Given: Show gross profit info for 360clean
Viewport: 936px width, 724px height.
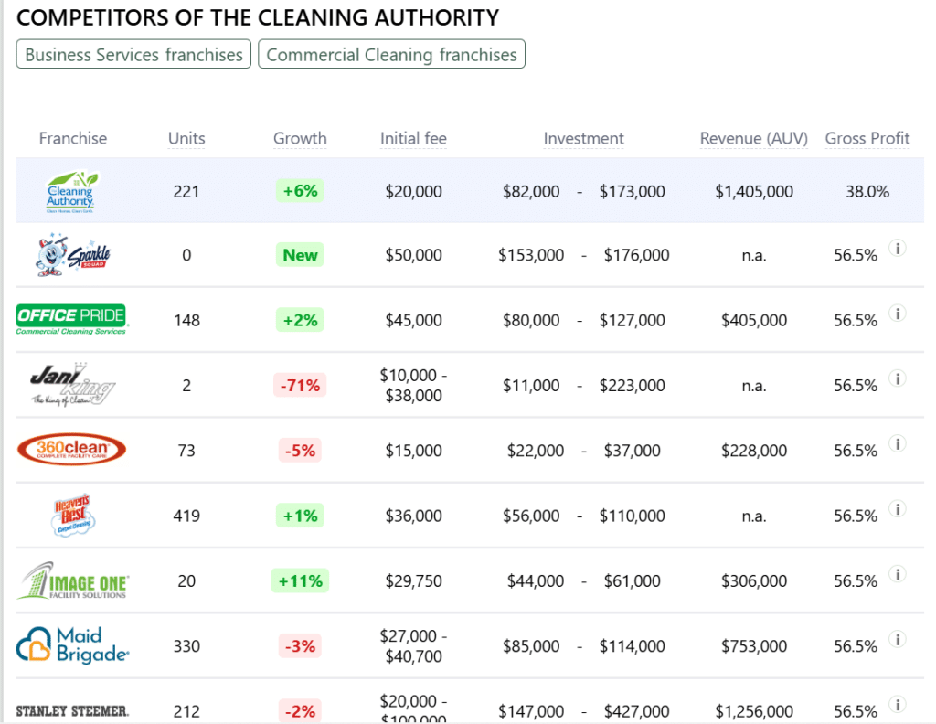Looking at the screenshot, I should click(x=898, y=442).
